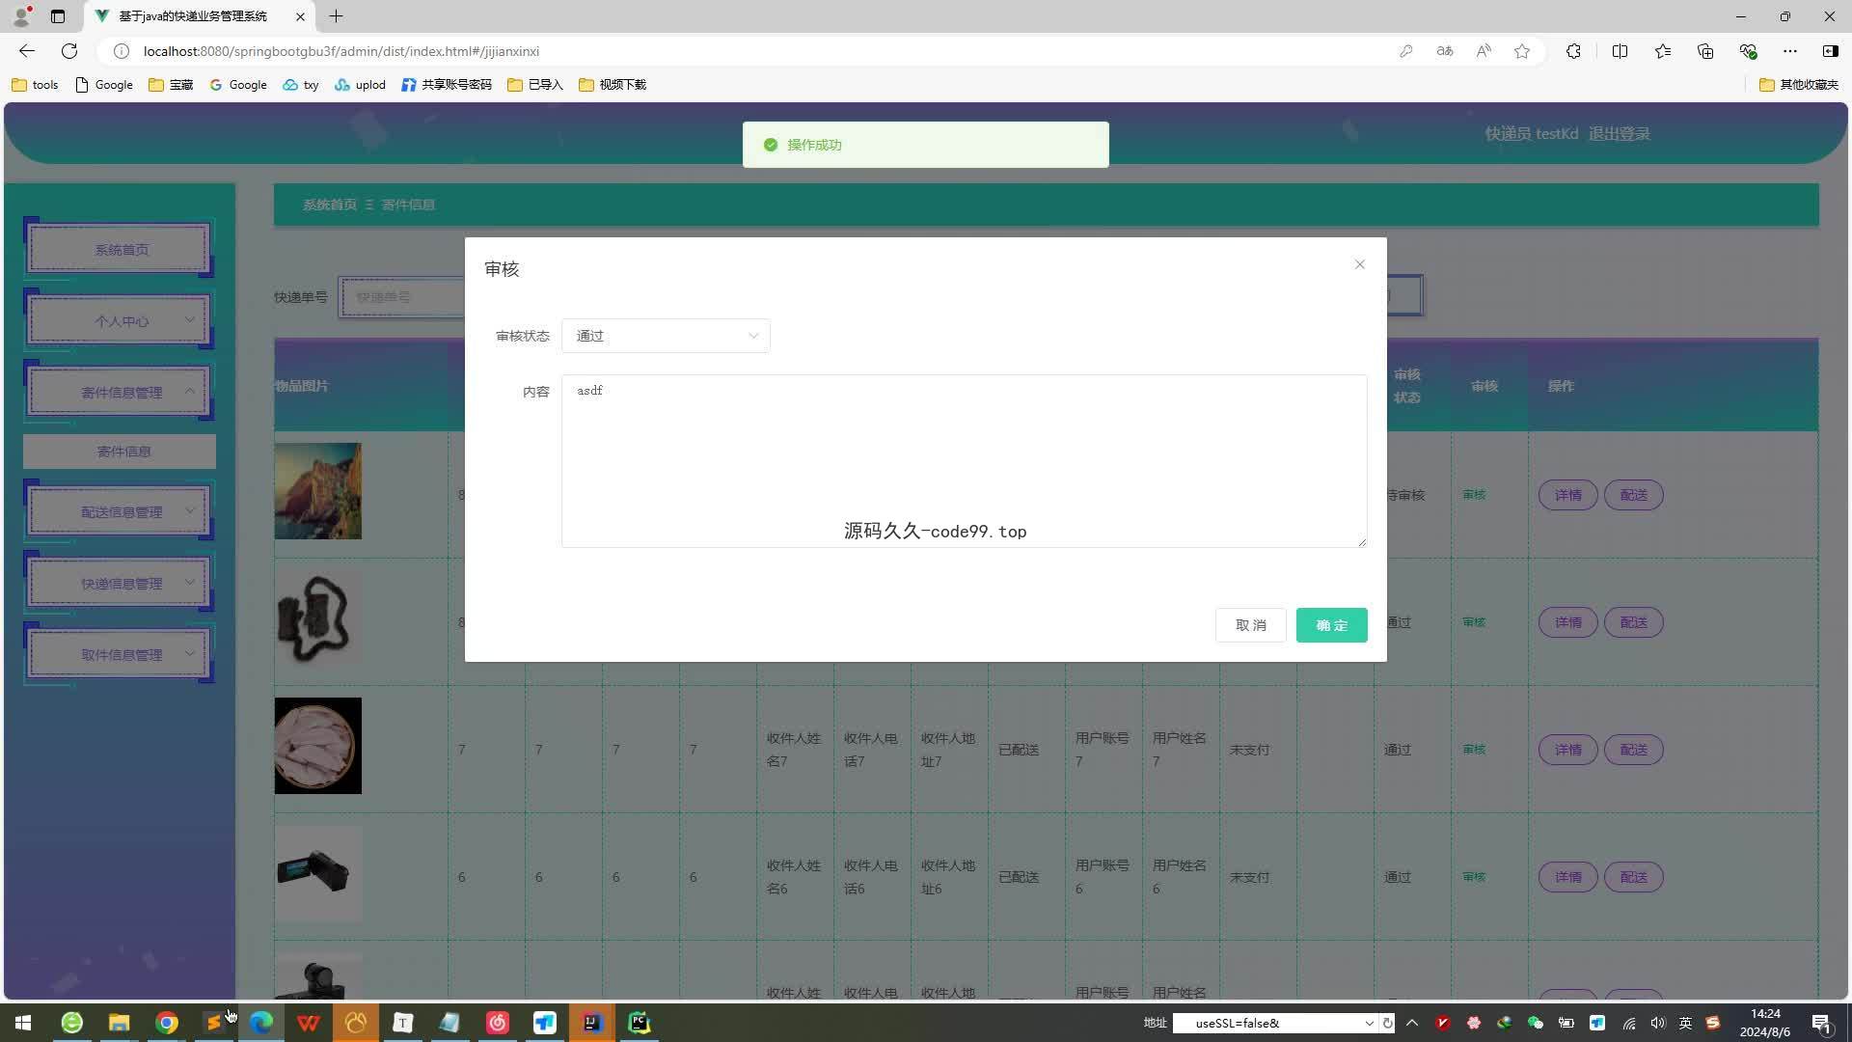
Task: Expand 个人中心 sidebar menu
Action: point(121,321)
